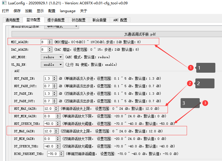Viewport: 222px width, 161px height.
Task: Click the DT_MAX_GAIN: label
Action: pyautogui.click(x=24, y=131)
